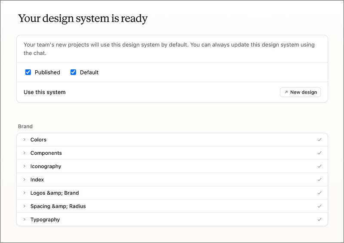Image resolution: width=344 pixels, height=243 pixels.
Task: Select the Typography label
Action: point(45,220)
